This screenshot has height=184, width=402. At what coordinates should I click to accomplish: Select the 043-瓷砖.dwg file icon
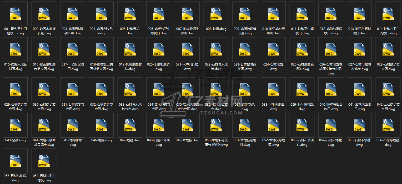click(x=15, y=125)
